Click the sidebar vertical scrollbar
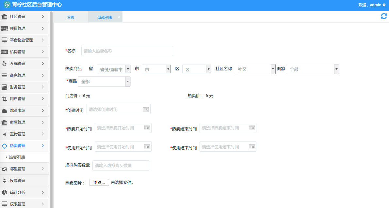Screen dimensions: 389x208 coord(51,110)
